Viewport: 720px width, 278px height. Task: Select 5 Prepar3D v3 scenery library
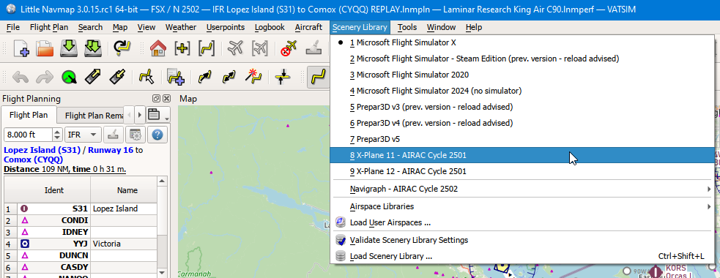tap(523, 107)
